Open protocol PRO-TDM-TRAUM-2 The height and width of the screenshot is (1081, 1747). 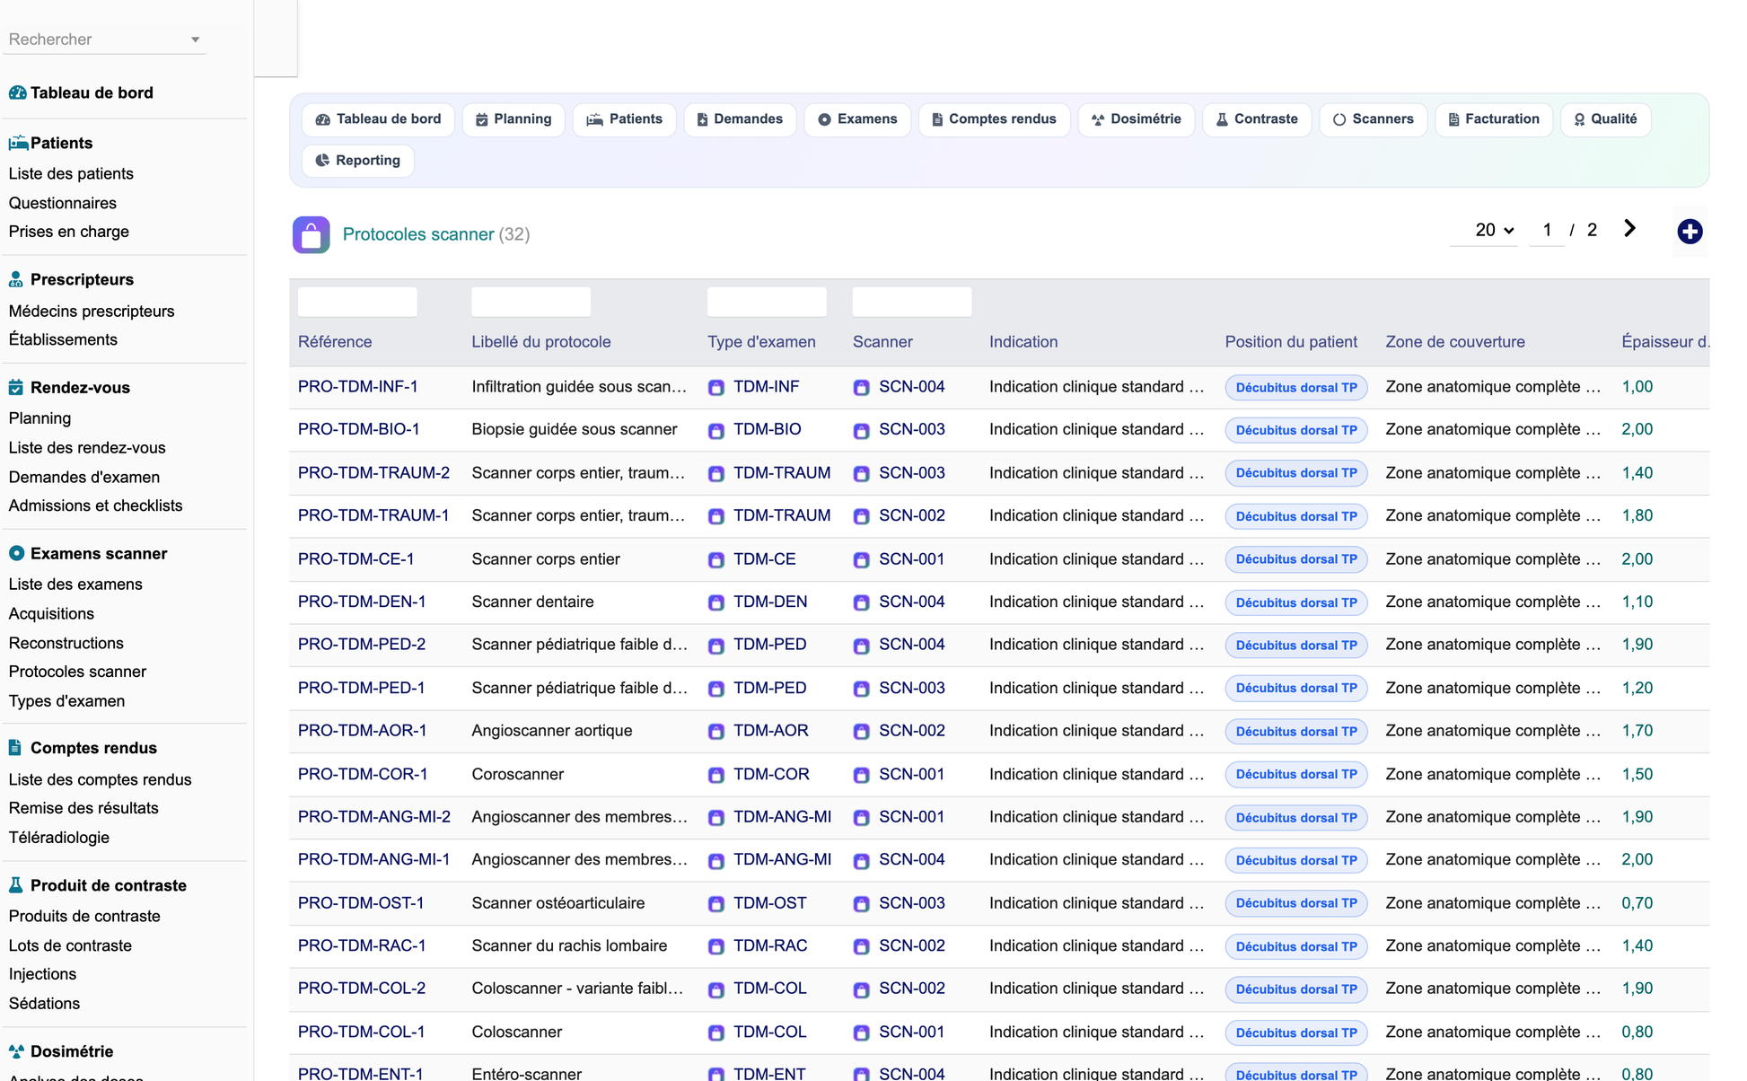[x=373, y=473]
